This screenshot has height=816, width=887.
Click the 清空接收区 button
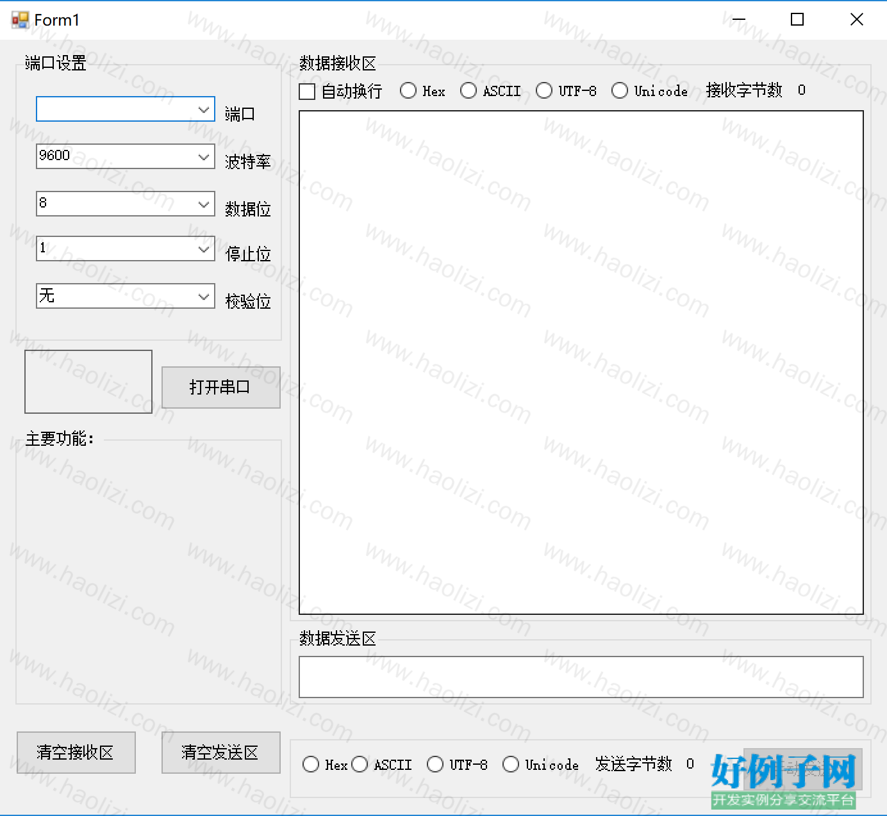tap(76, 753)
